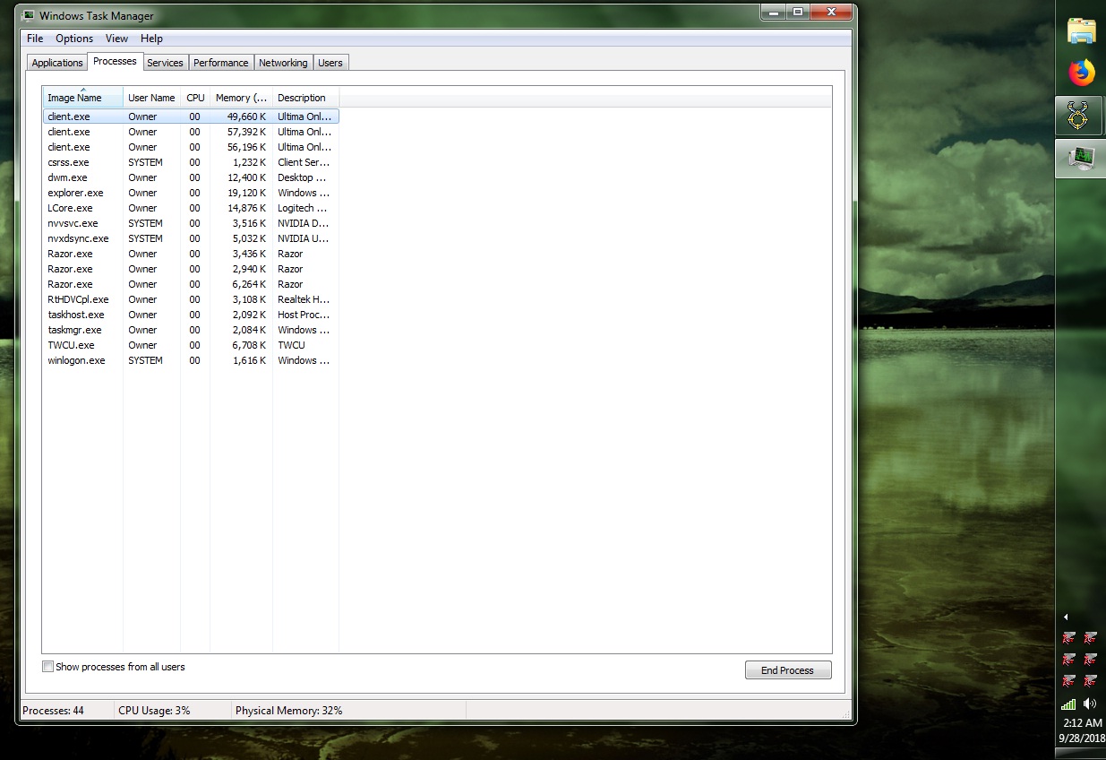Switch to the Performance tab
Viewport: 1106px width, 760px height.
(221, 63)
